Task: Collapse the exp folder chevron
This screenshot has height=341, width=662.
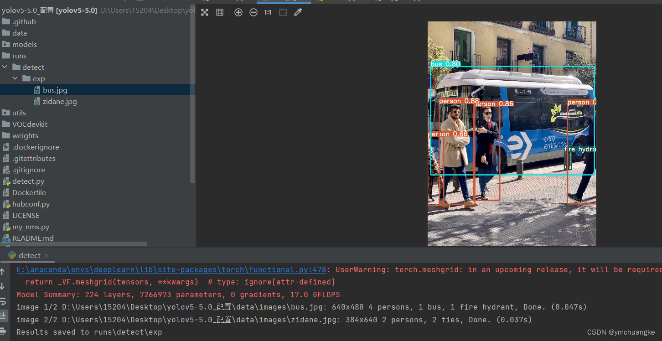Action: (15, 78)
